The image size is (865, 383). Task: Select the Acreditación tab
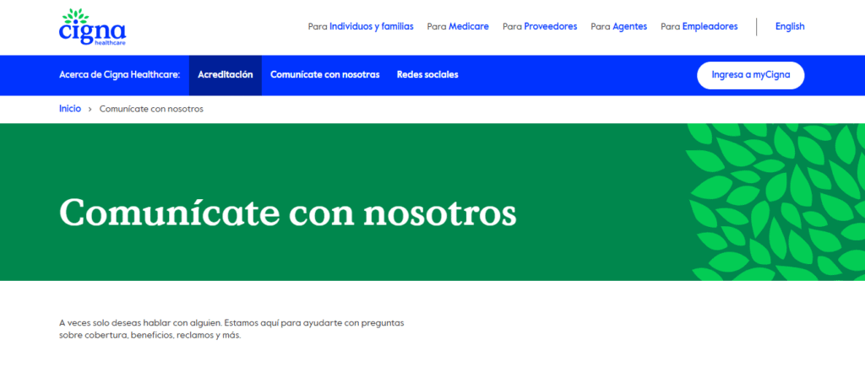click(x=225, y=75)
